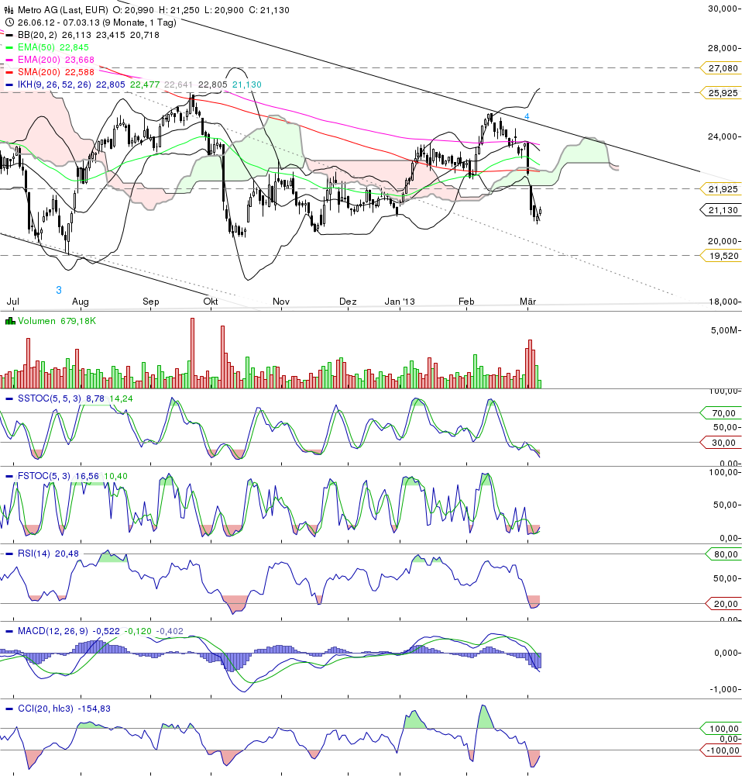Click the Jul month marker

click(13, 302)
